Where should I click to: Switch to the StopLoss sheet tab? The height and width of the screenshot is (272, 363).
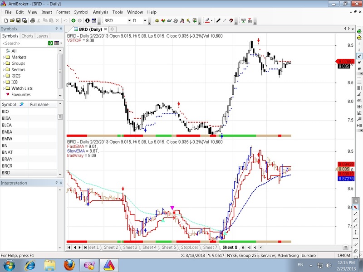(189, 247)
